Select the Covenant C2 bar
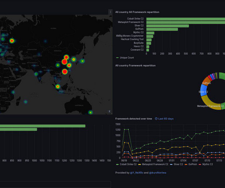 point(148,50)
